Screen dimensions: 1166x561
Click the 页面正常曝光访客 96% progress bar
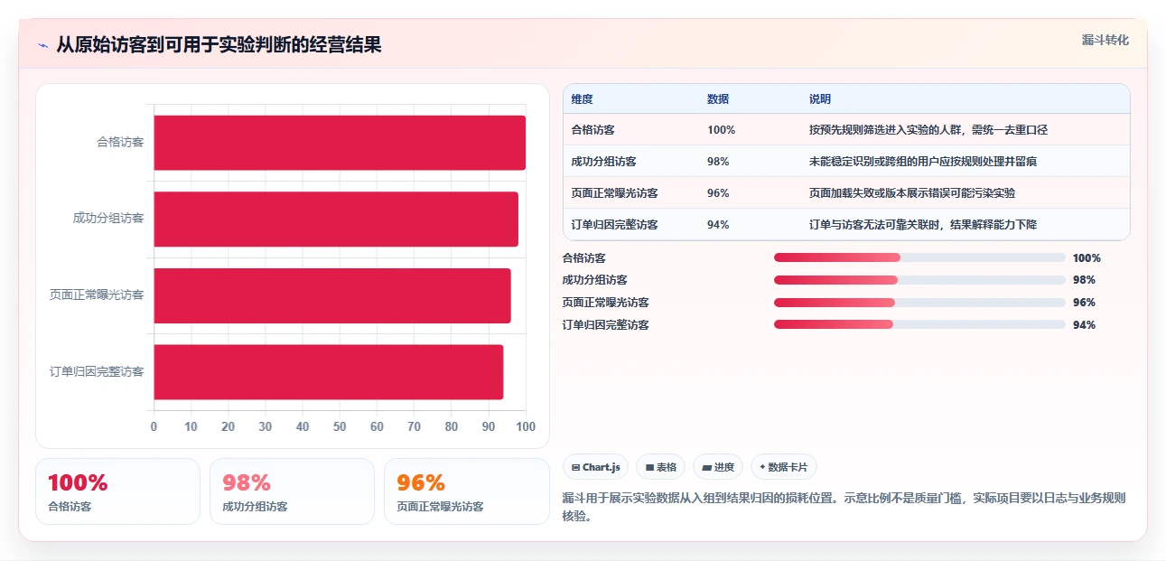919,303
